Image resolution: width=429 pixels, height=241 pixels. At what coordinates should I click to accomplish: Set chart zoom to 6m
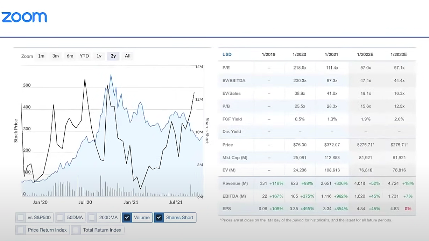70,56
